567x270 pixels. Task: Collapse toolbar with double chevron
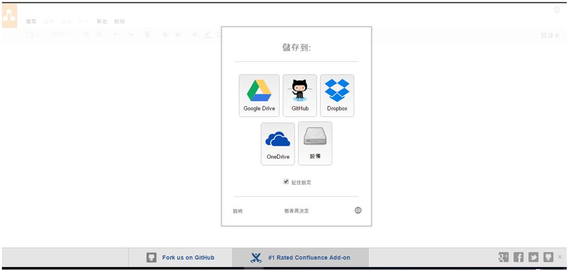(557, 35)
